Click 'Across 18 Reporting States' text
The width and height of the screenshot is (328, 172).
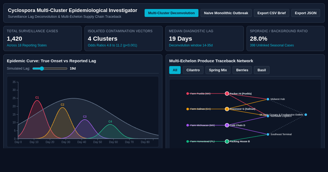27,45
